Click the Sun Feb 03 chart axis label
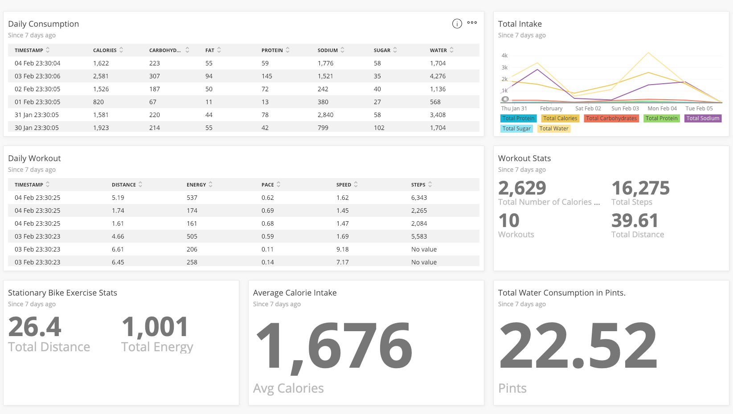 click(x=625, y=109)
